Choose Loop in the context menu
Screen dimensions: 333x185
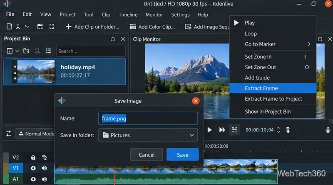pyautogui.click(x=273, y=34)
